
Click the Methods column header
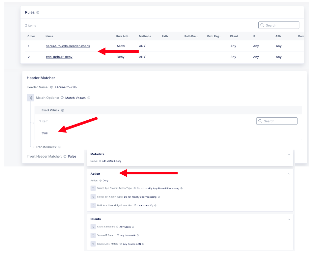tap(145, 36)
